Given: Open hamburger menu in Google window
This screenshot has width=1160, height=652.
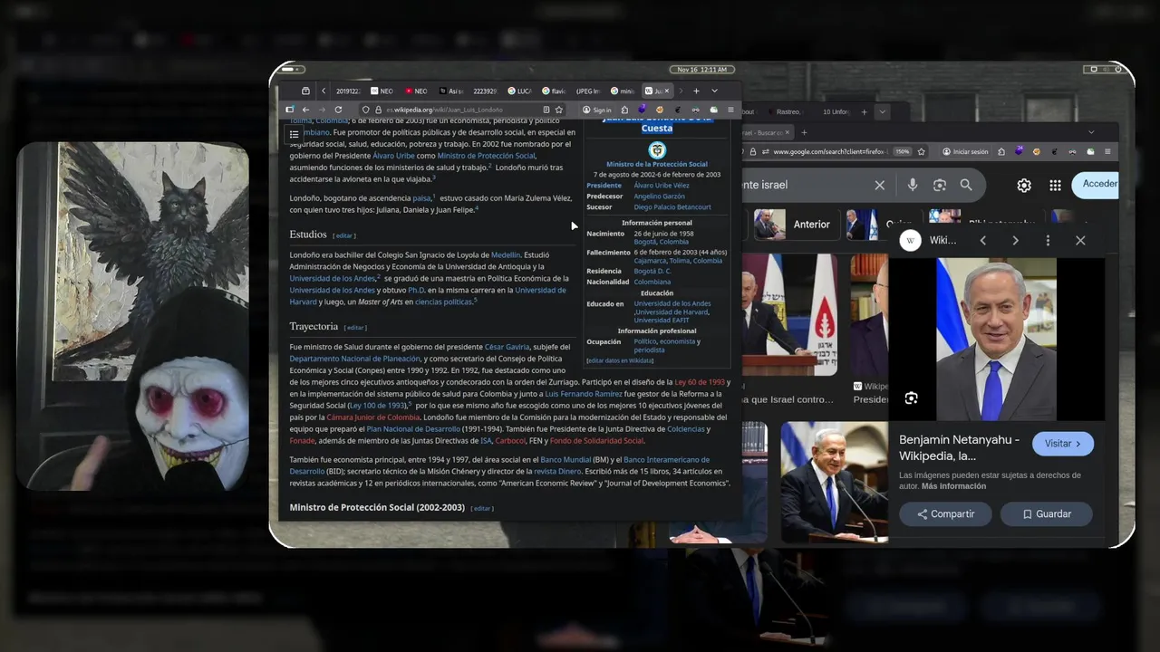Looking at the screenshot, I should tap(1107, 152).
